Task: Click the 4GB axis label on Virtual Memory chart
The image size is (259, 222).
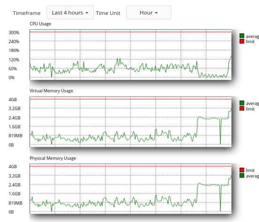Action: 13,100
